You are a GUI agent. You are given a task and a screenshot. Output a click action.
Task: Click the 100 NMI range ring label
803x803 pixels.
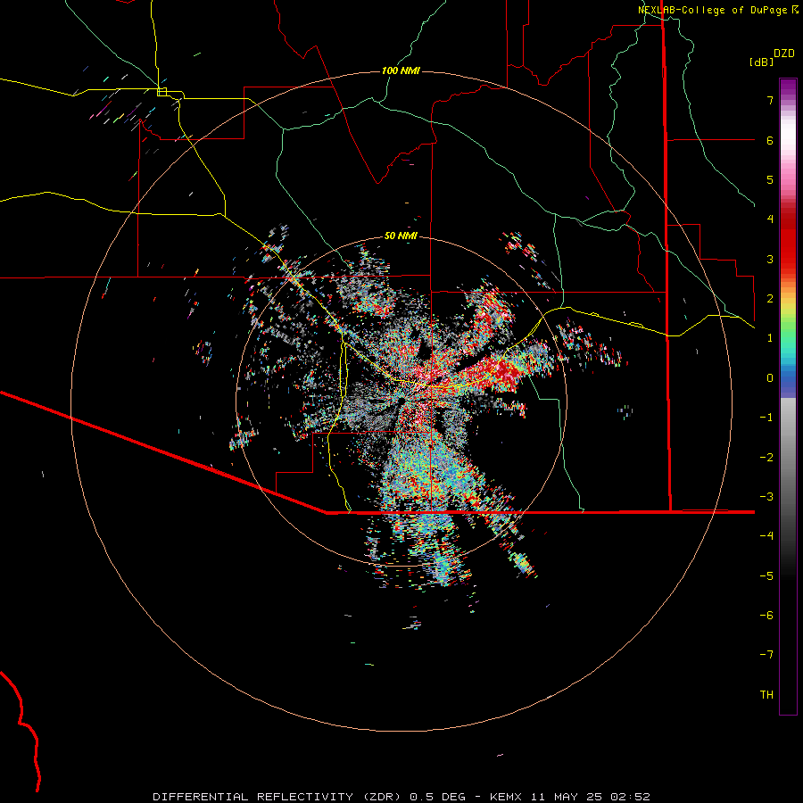[401, 70]
